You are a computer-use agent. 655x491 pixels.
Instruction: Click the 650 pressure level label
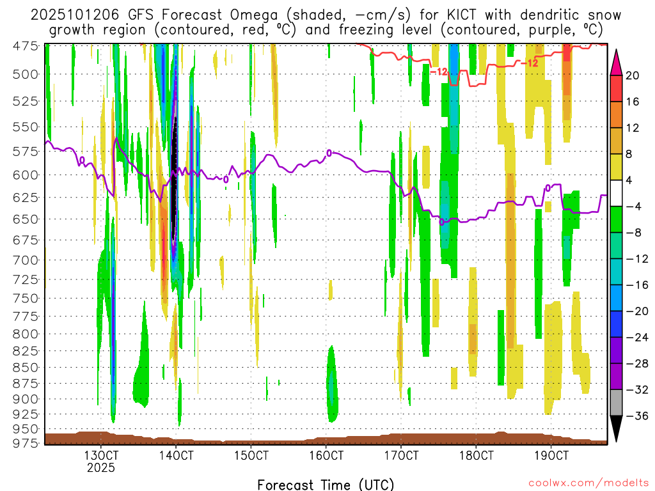click(26, 219)
